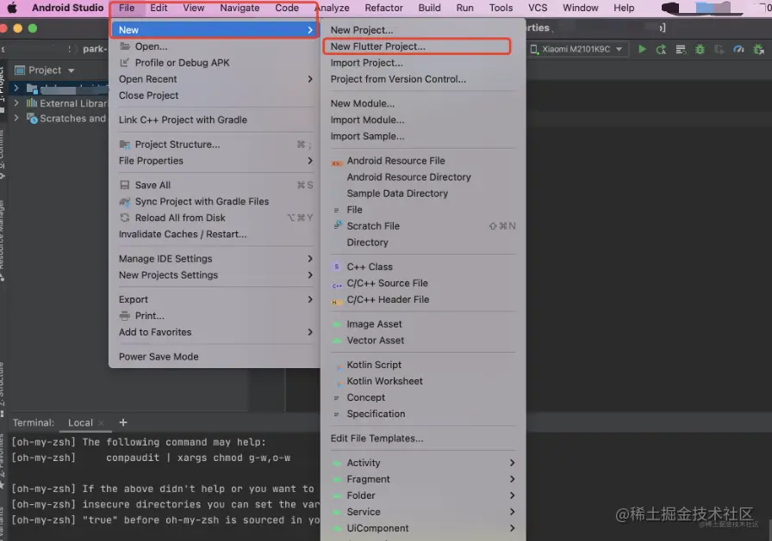The image size is (772, 541).
Task: Create a new Kotlin Script
Action: point(423,365)
